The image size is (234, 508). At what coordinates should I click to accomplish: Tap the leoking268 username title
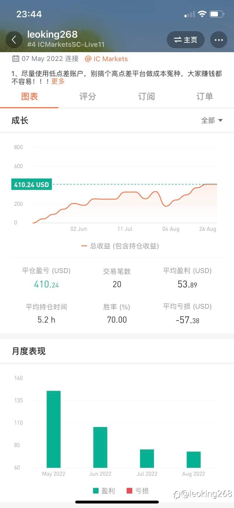(x=52, y=34)
